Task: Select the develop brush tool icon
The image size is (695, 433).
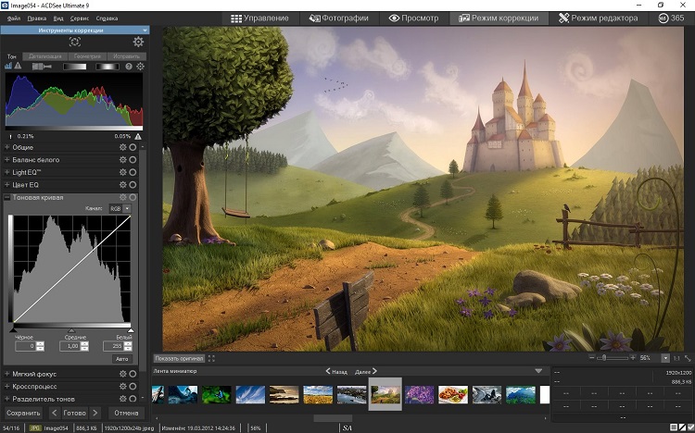Action: (x=42, y=67)
